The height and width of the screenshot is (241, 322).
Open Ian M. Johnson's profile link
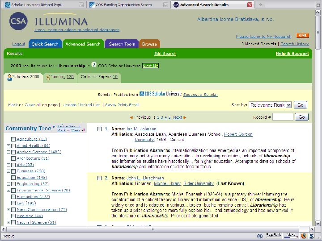pos(141,129)
